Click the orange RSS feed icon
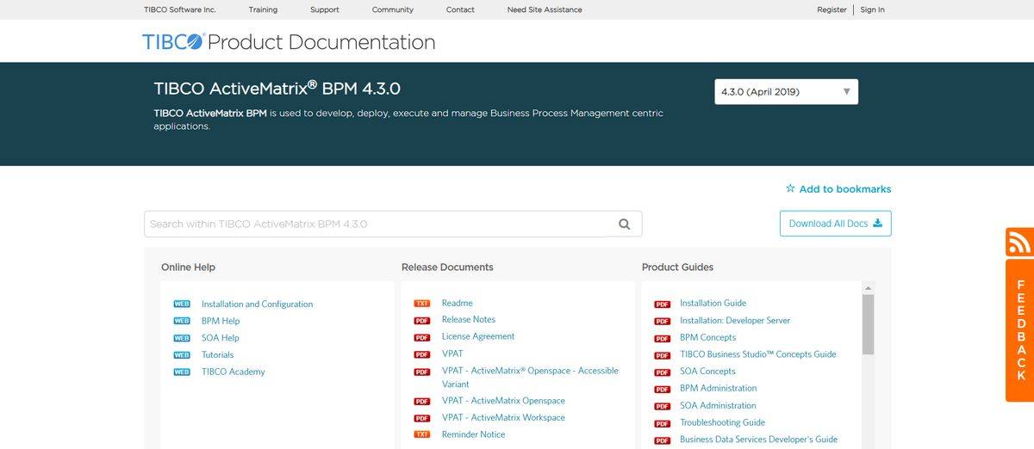Image resolution: width=1034 pixels, height=449 pixels. pos(1019,242)
